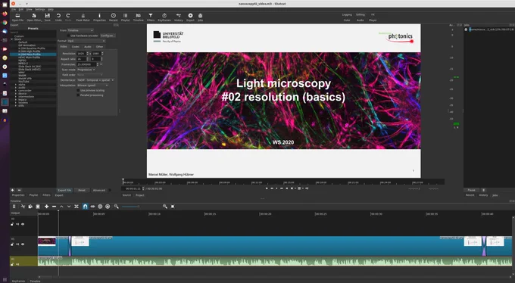Open the File menu

click(x=14, y=10)
